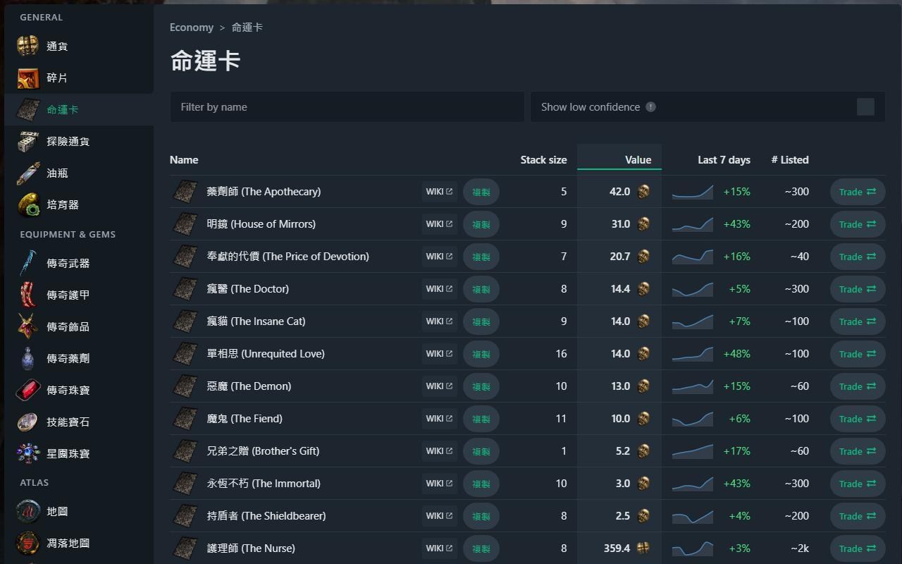Viewport: 902px width, 564px height.
Task: Switch to the 地圖 maps section
Action: [57, 512]
